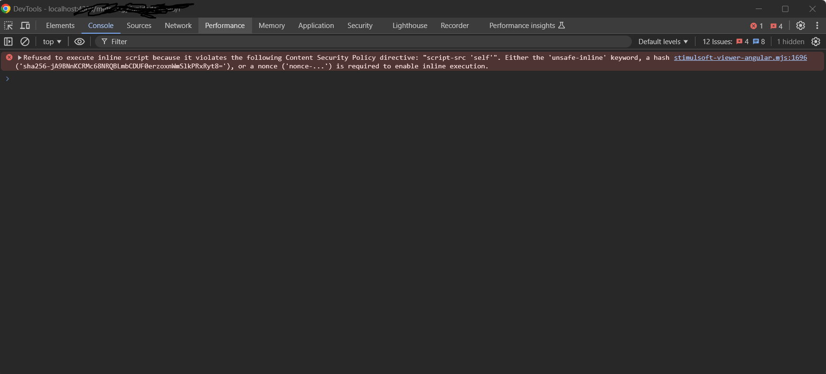Open the three-dot customize DevTools menu
The width and height of the screenshot is (826, 374).
tap(817, 26)
